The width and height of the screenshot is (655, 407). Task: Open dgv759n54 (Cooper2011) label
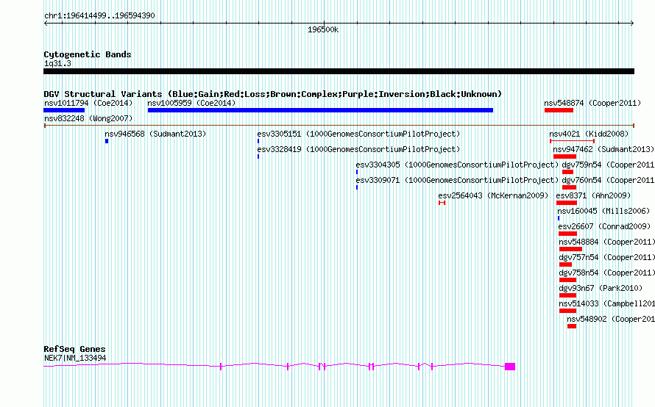coord(608,165)
